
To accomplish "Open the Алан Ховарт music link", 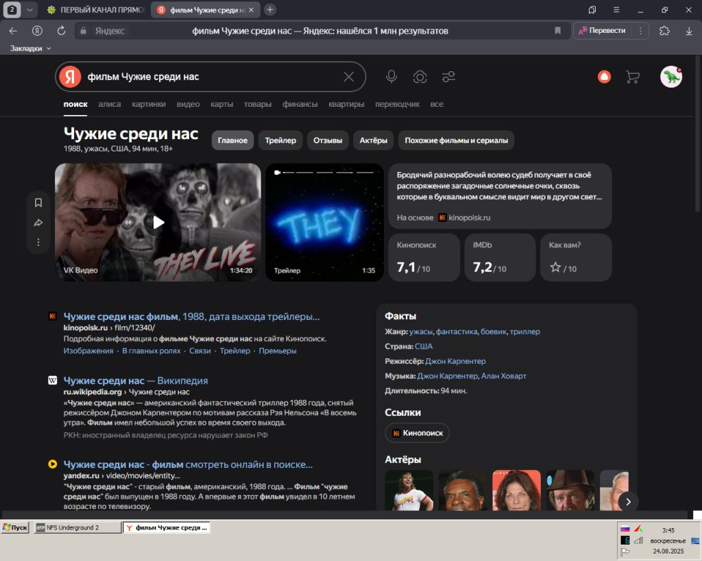I will tap(504, 376).
